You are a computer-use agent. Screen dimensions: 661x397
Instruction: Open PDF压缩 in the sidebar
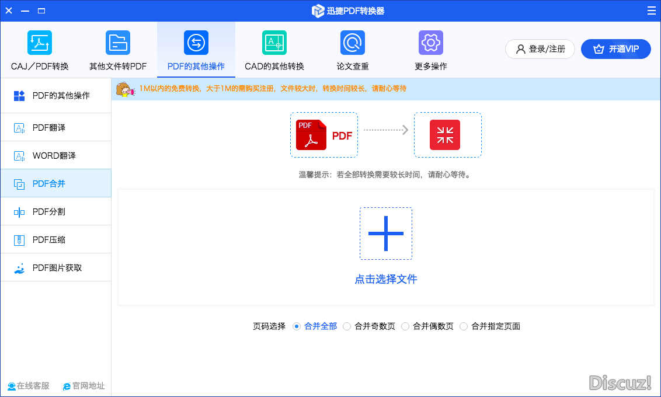click(55, 239)
